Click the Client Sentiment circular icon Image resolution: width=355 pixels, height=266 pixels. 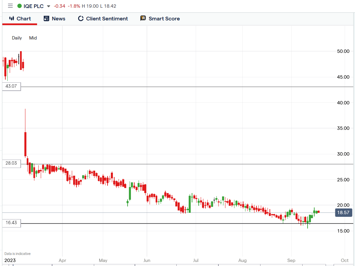pyautogui.click(x=80, y=19)
